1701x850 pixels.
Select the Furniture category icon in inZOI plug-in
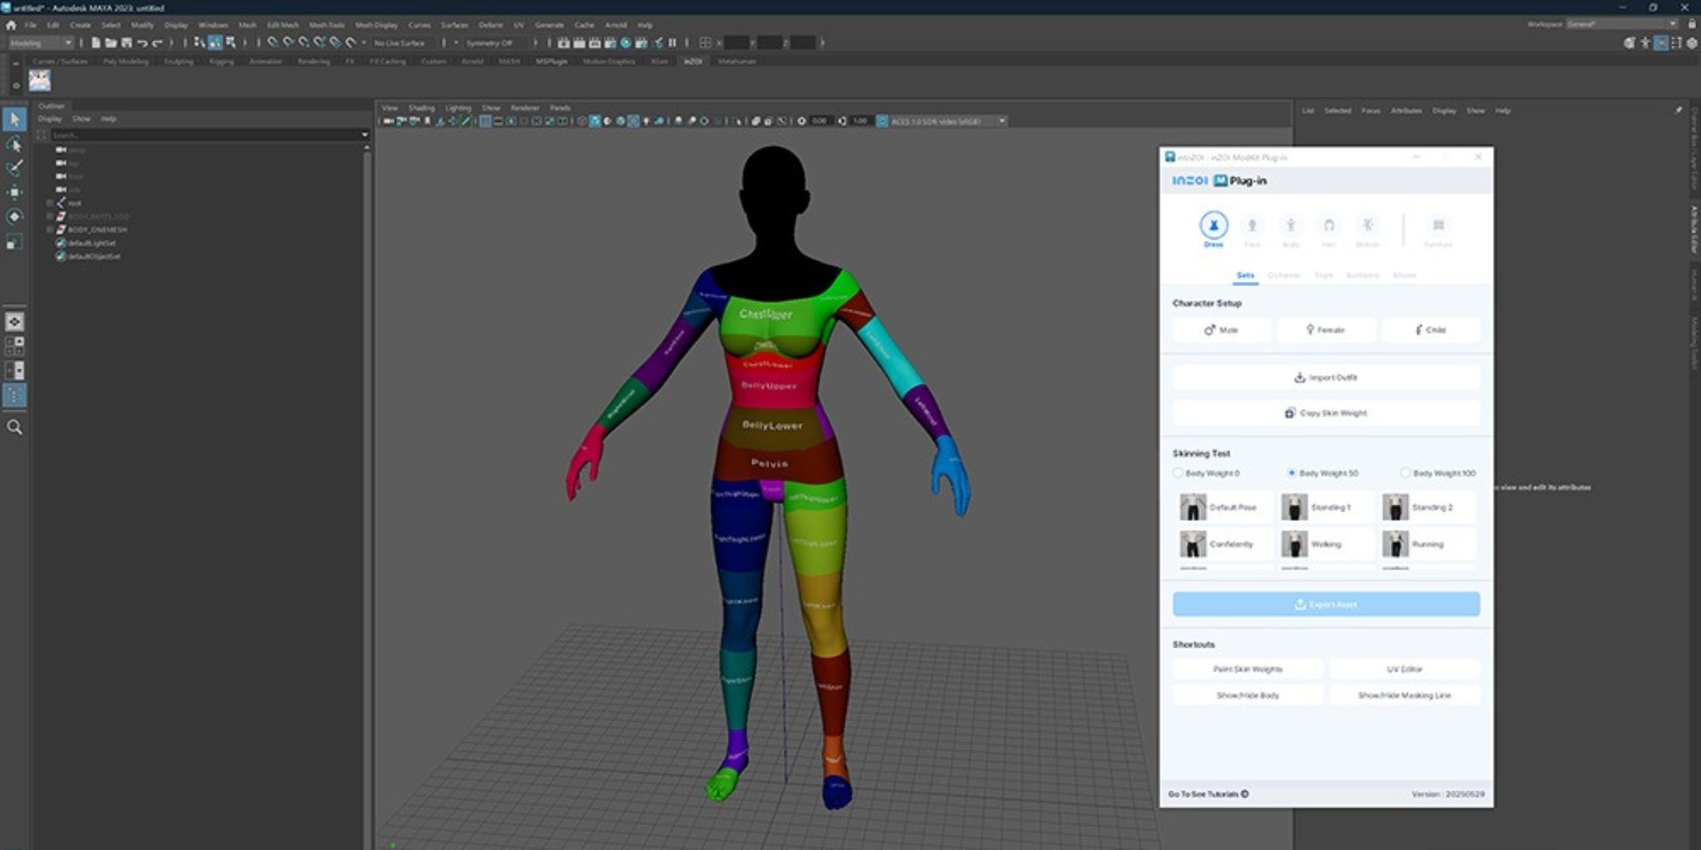pos(1438,225)
